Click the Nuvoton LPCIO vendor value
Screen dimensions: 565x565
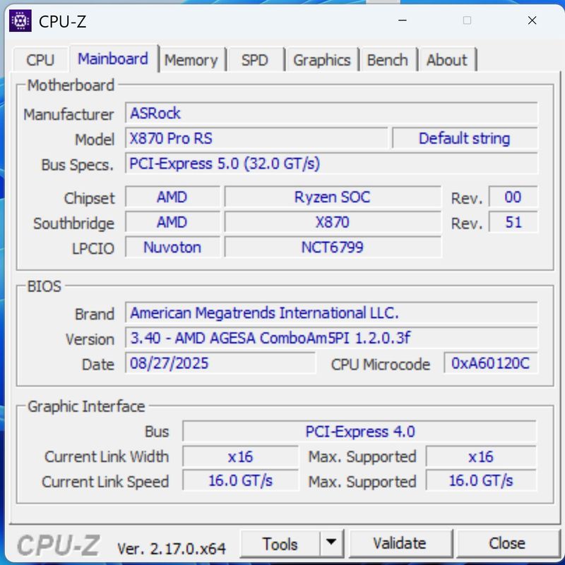172,247
